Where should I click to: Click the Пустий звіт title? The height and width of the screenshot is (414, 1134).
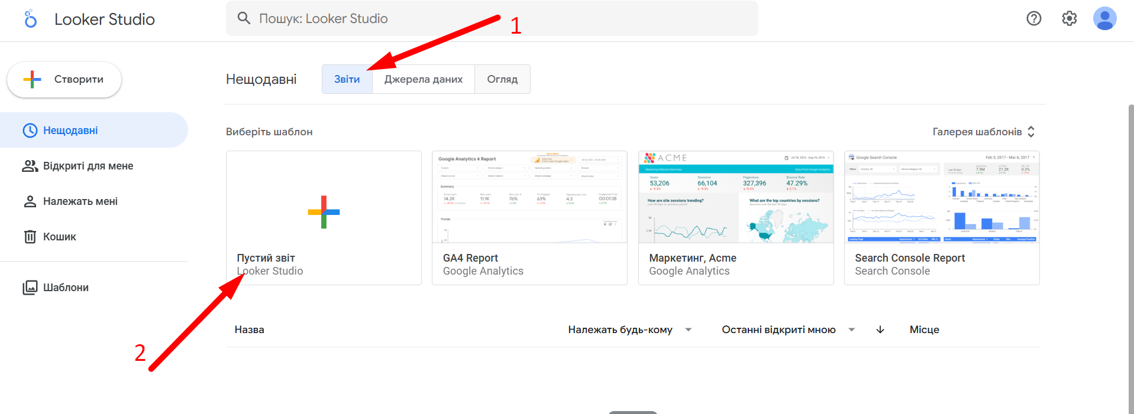pos(266,258)
